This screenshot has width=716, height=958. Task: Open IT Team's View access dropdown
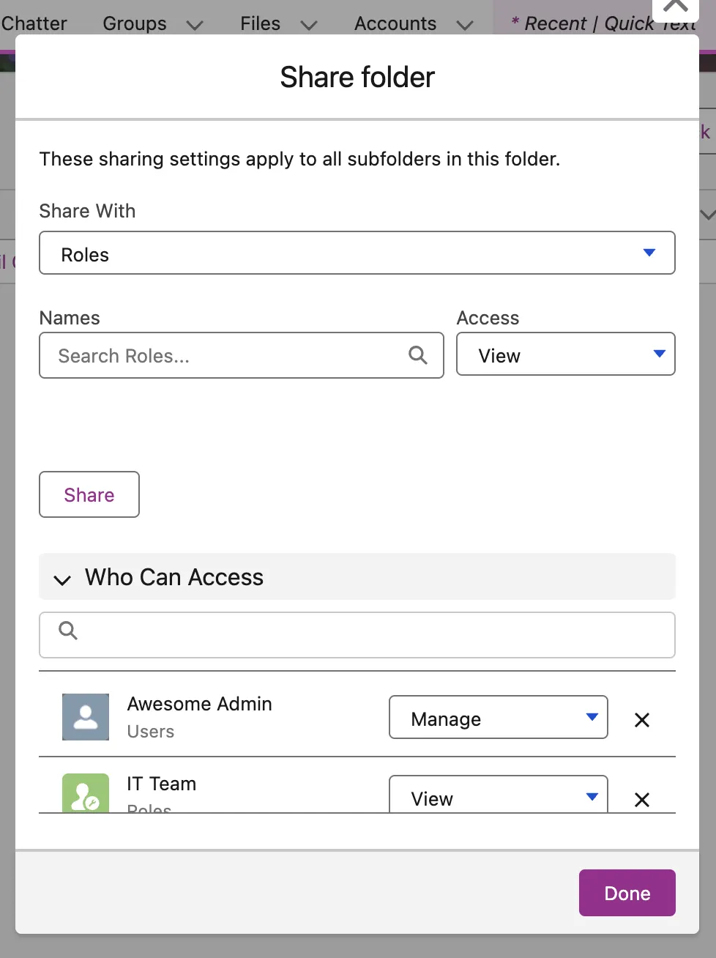coord(498,797)
